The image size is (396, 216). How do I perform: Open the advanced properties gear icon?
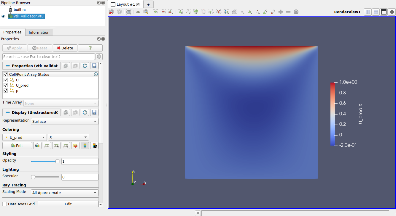point(99,57)
